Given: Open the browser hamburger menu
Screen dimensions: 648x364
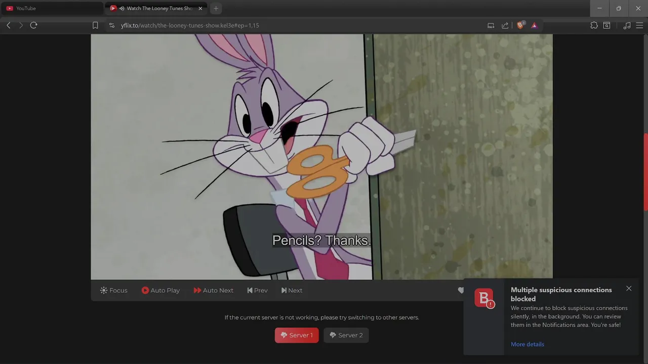Looking at the screenshot, I should 639,25.
